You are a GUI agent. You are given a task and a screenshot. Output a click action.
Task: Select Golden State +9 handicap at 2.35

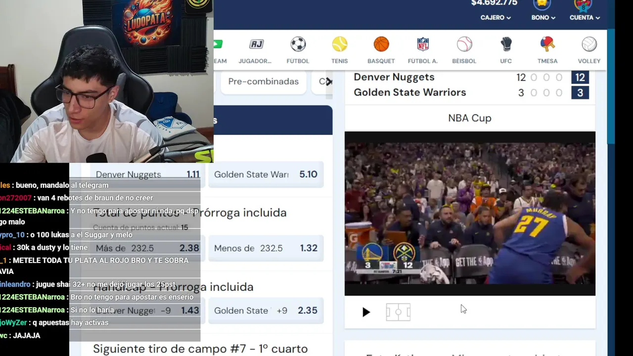pos(266,311)
